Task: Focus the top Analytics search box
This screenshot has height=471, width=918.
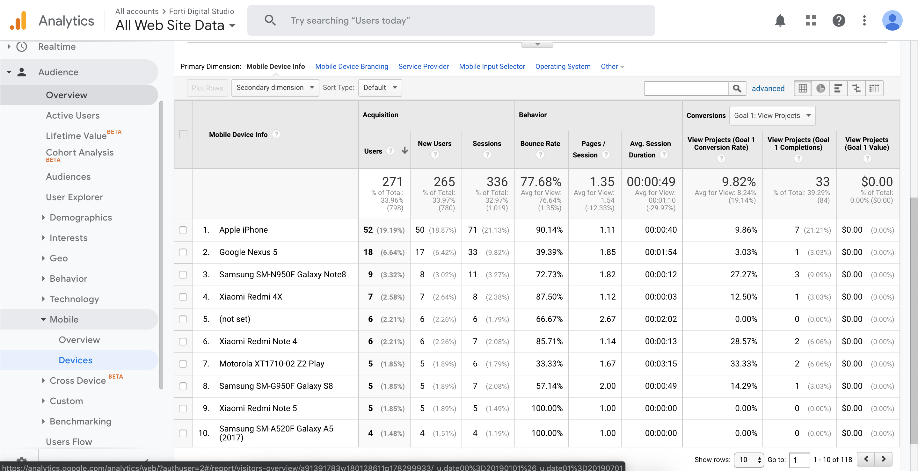Action: point(451,20)
